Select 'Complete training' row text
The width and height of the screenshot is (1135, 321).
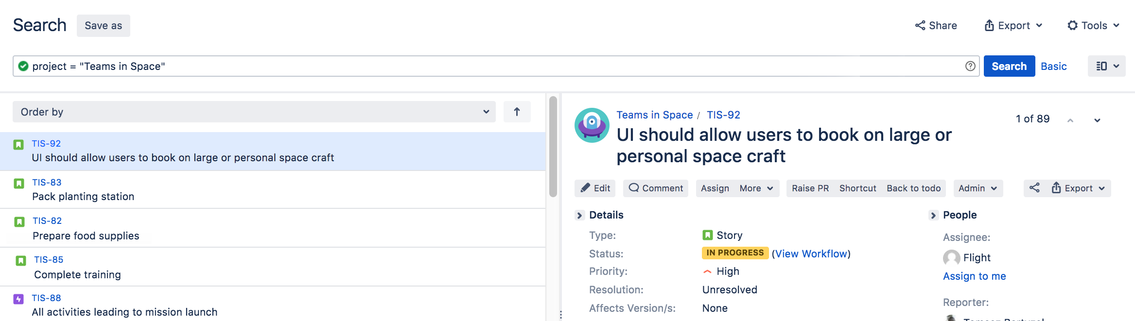(x=77, y=274)
